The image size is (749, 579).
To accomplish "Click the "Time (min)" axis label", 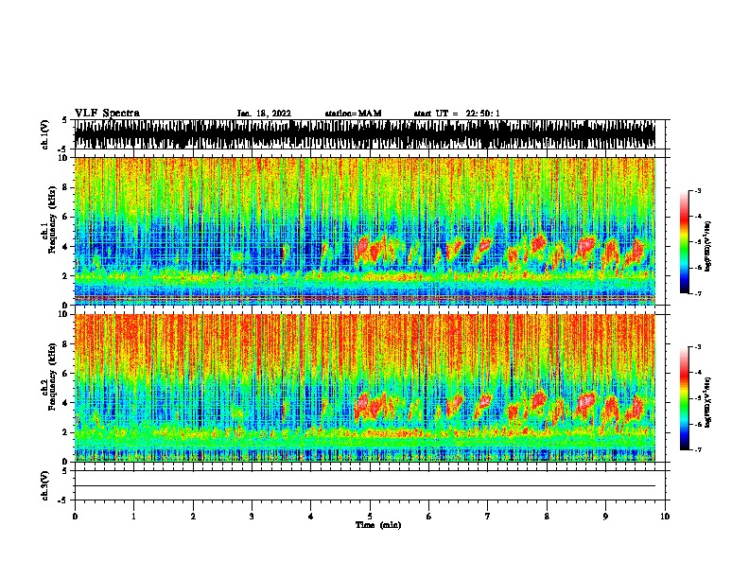I will tap(378, 525).
